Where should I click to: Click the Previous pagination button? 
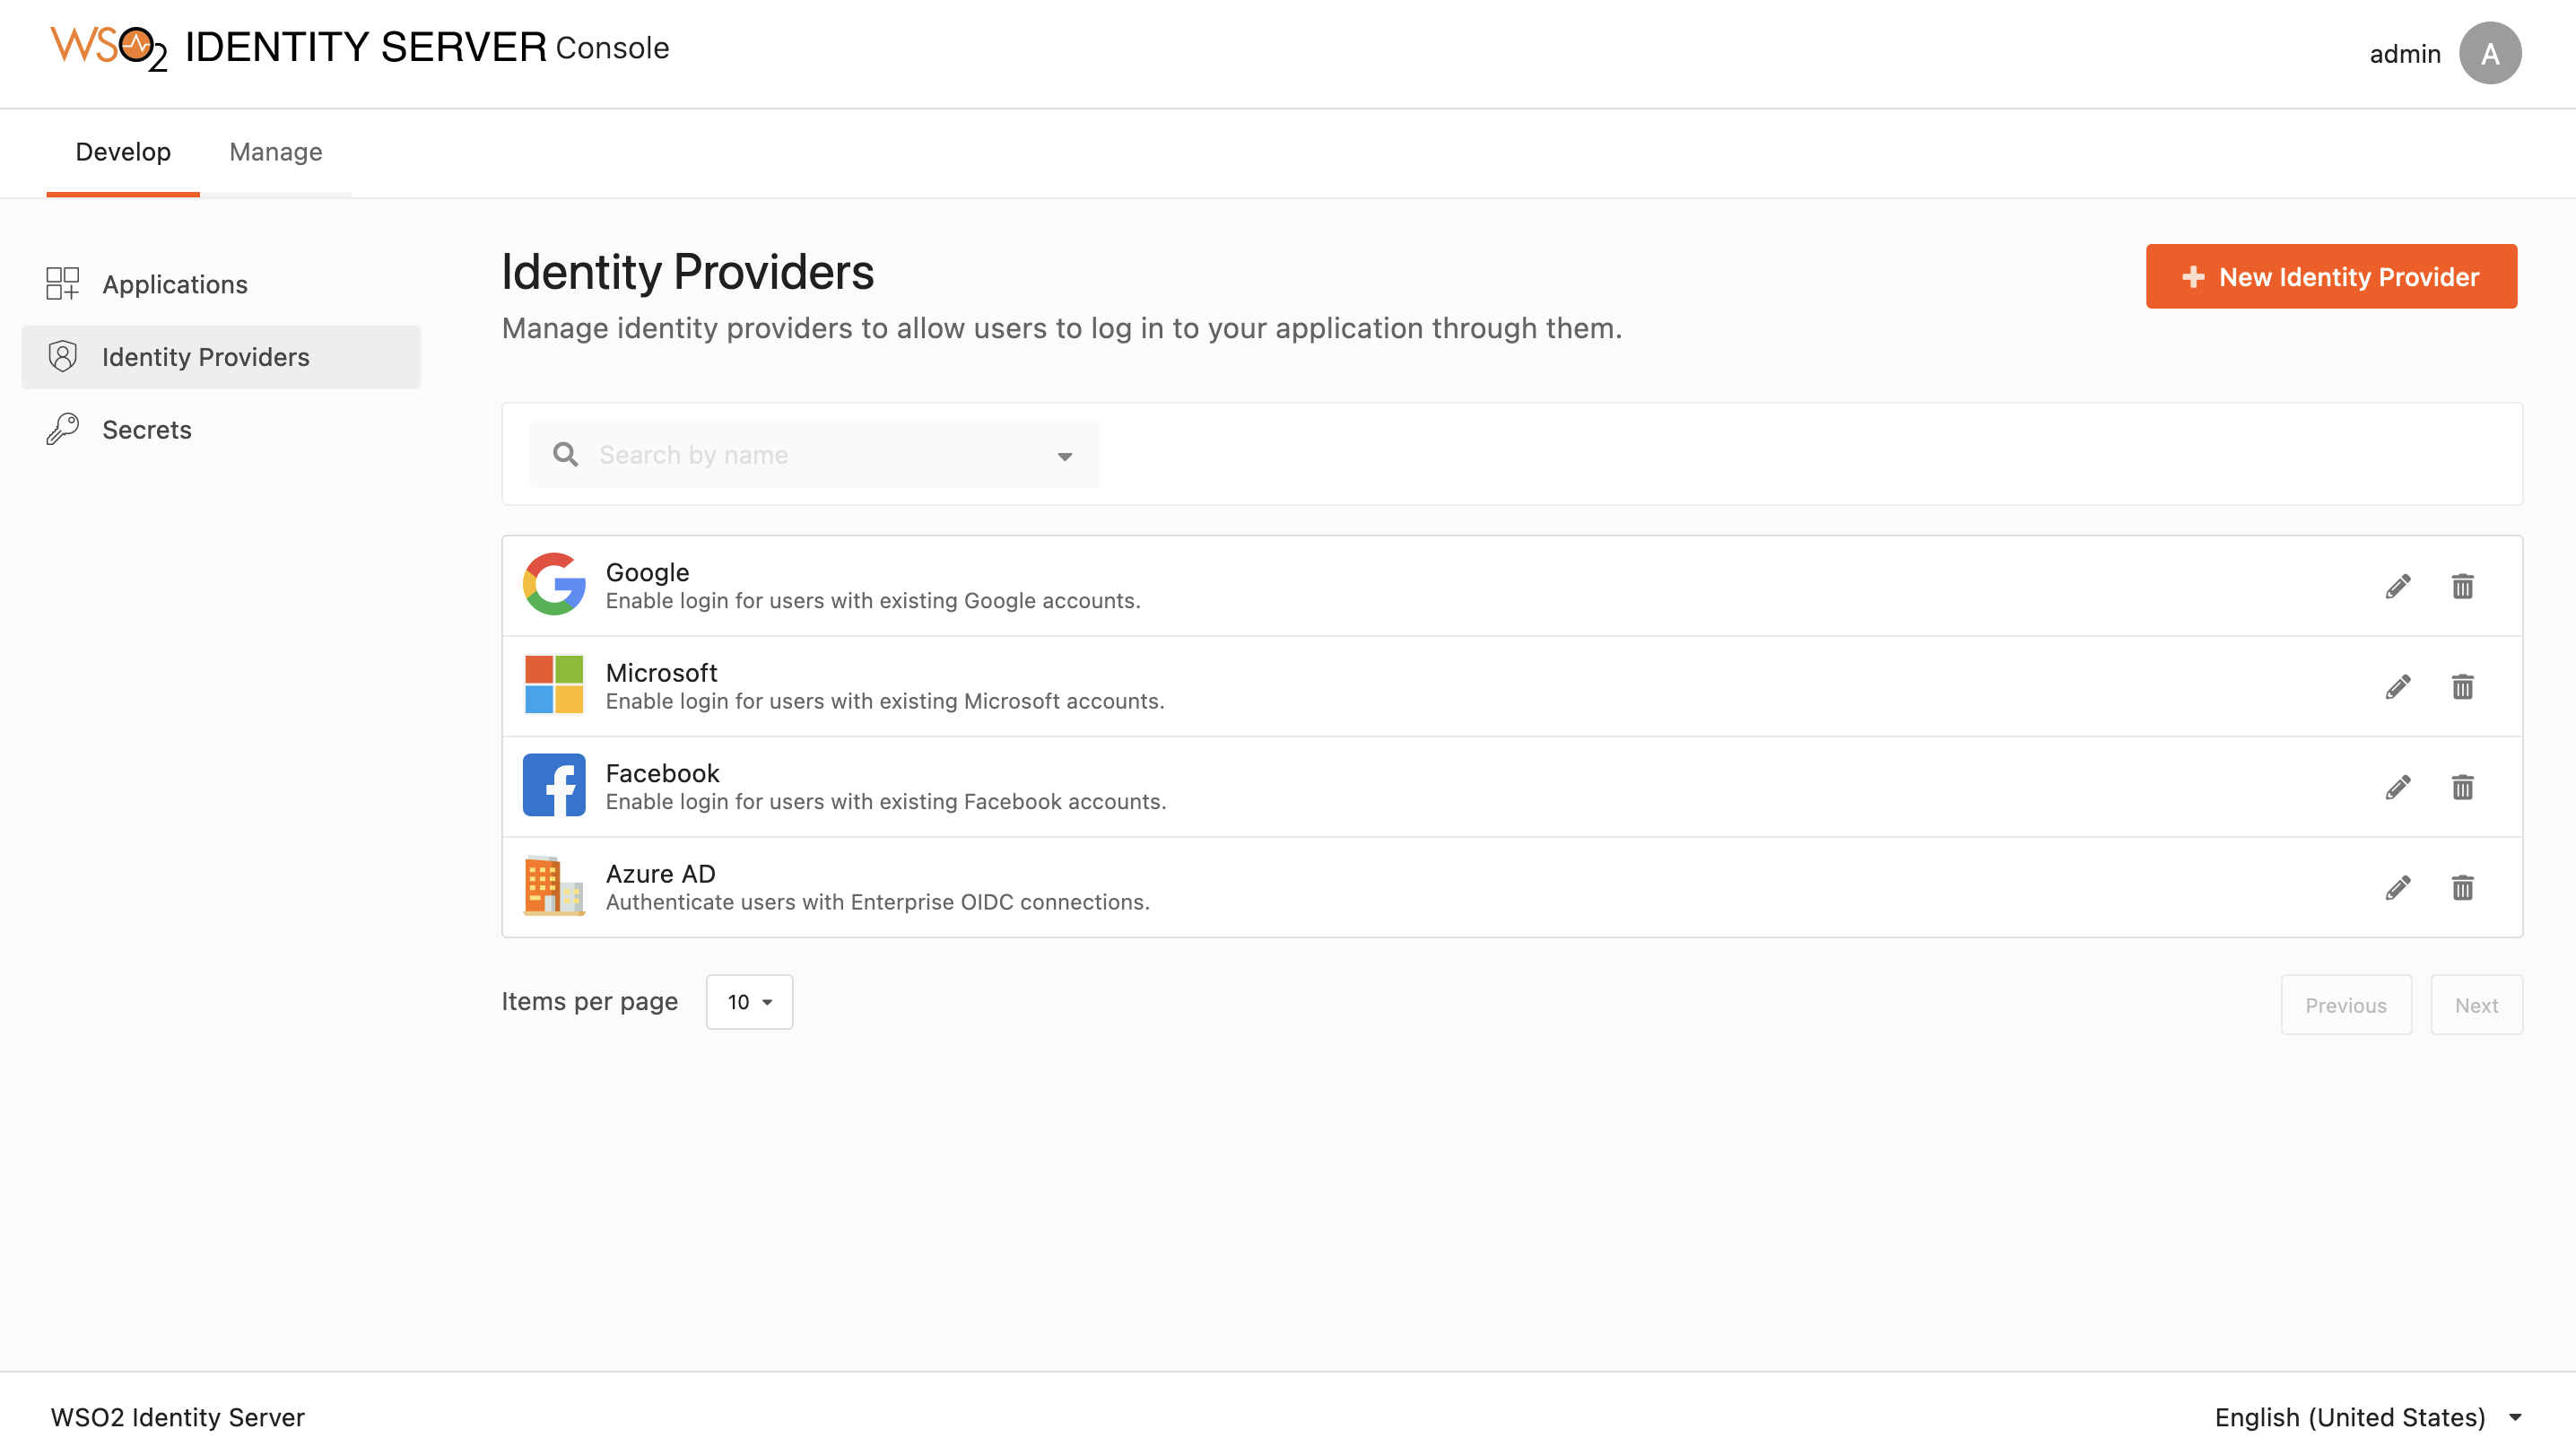(x=2346, y=1004)
